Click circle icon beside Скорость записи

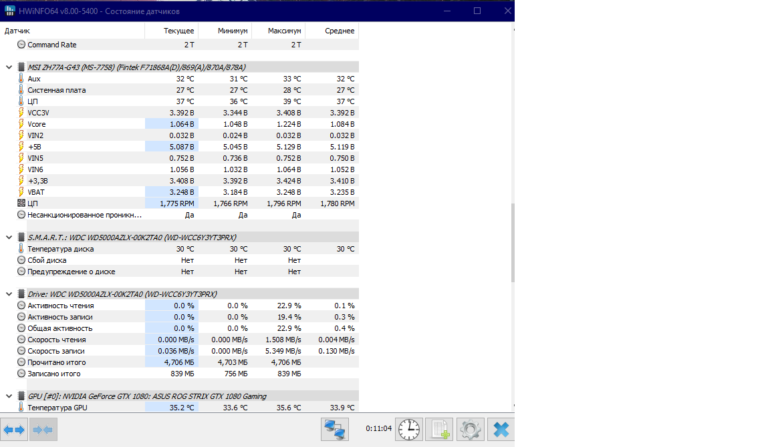point(21,350)
